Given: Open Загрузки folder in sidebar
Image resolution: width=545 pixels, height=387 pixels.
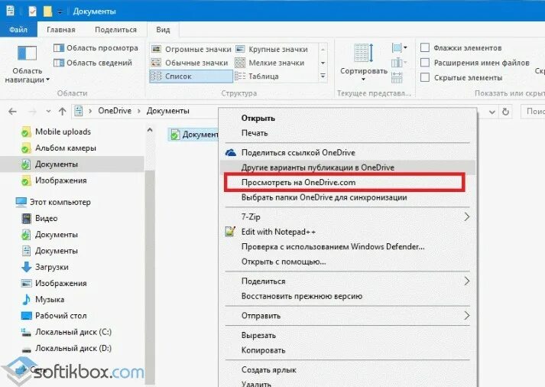Looking at the screenshot, I should (x=45, y=267).
